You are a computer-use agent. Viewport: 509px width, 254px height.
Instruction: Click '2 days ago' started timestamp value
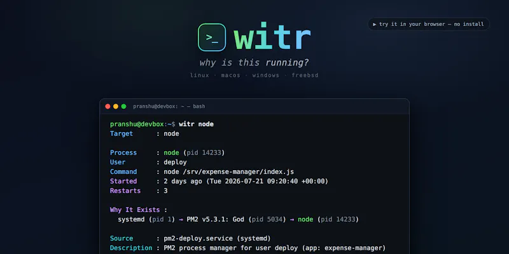(246, 181)
